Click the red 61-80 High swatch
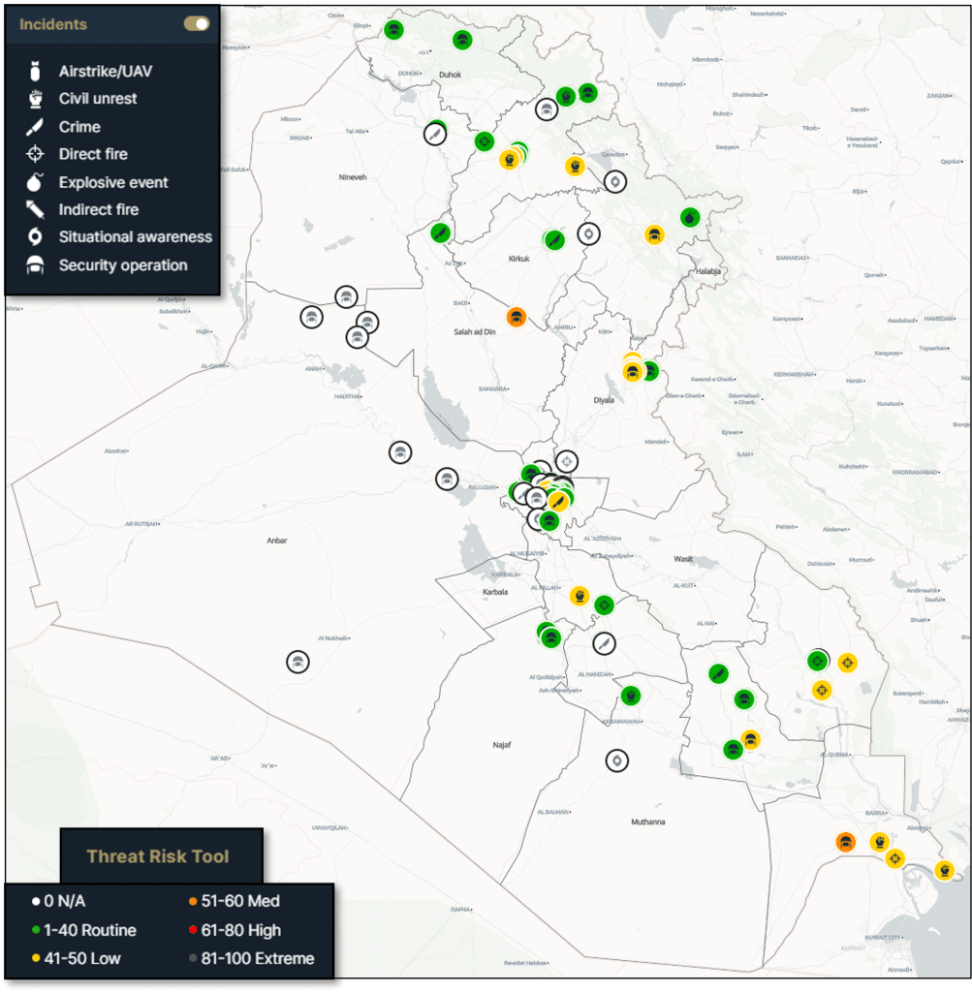Image resolution: width=972 pixels, height=992 pixels. tap(193, 931)
